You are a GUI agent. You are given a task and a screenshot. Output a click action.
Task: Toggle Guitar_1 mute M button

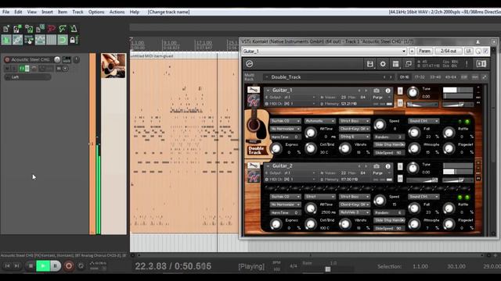[400, 102]
